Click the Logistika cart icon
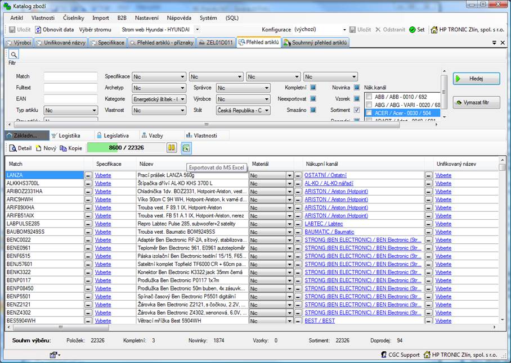Viewport: 511px width, 363px height. [54, 135]
